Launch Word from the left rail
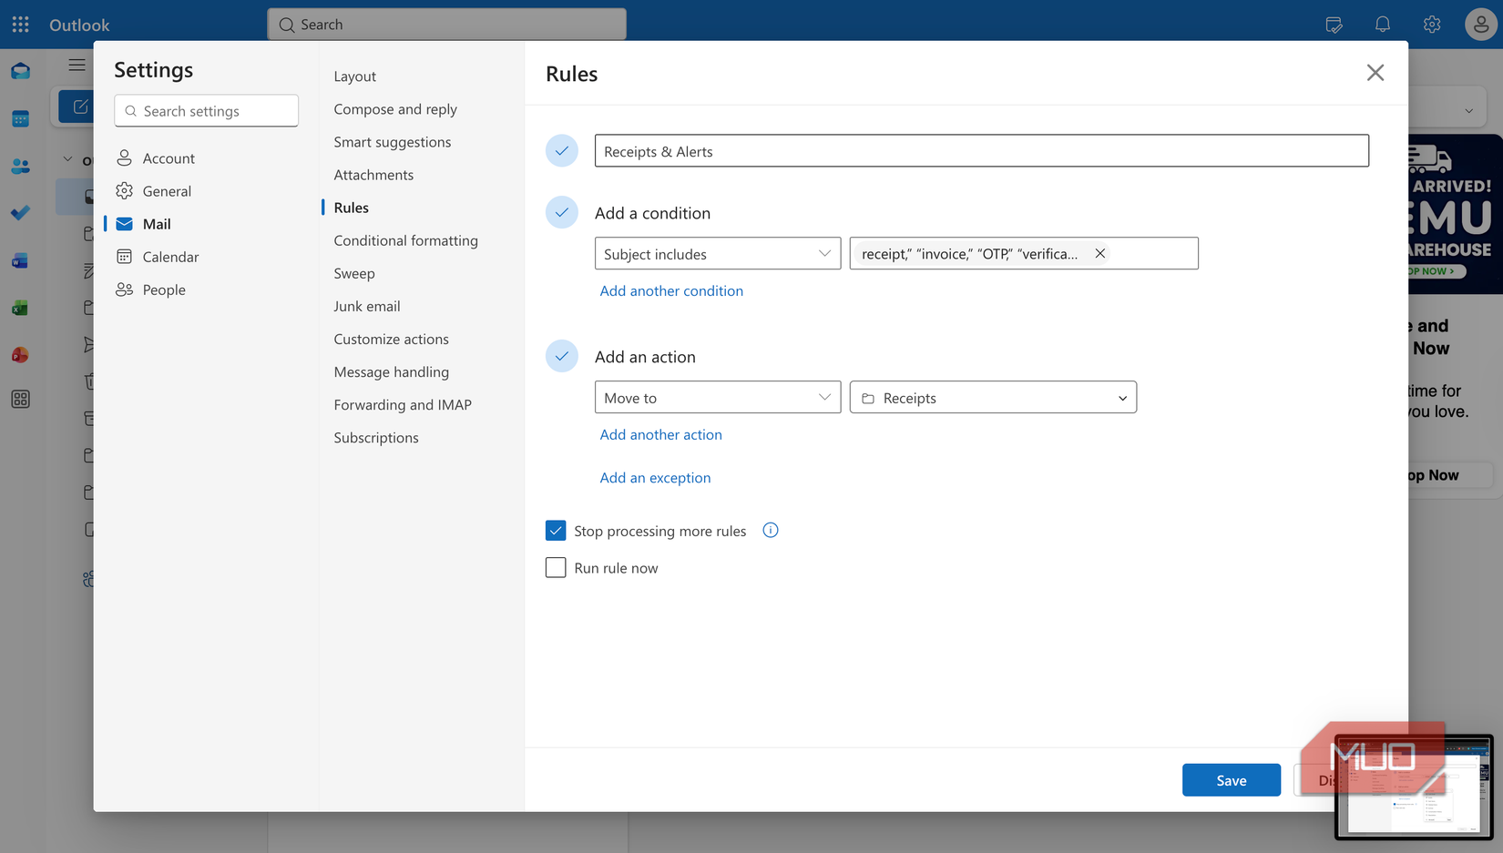1503x853 pixels. 20,260
